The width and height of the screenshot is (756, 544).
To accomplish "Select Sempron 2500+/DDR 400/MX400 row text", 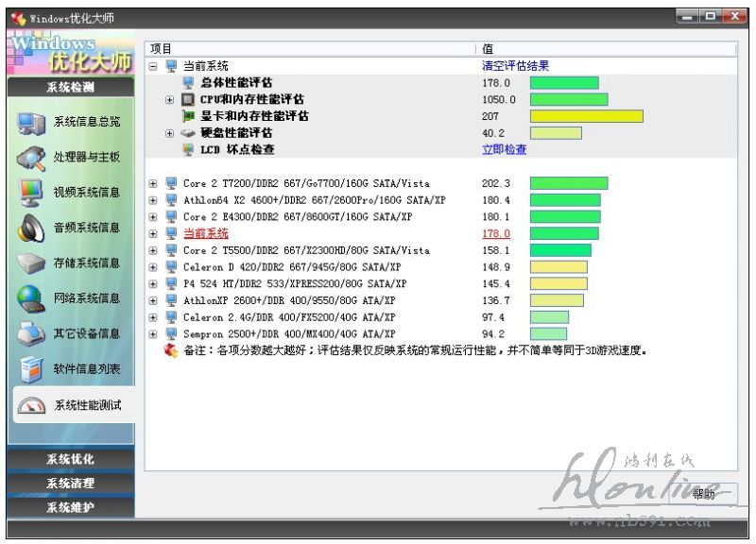I will click(x=289, y=334).
